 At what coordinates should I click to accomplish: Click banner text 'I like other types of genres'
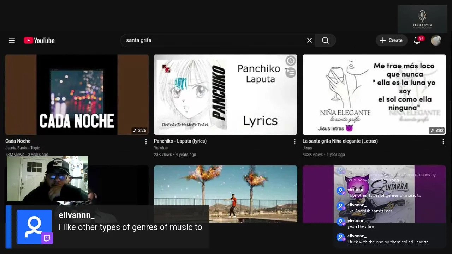tap(130, 227)
